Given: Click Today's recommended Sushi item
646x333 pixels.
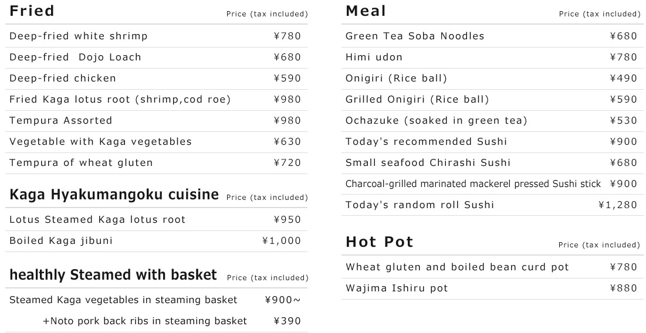Looking at the screenshot, I should 426,142.
